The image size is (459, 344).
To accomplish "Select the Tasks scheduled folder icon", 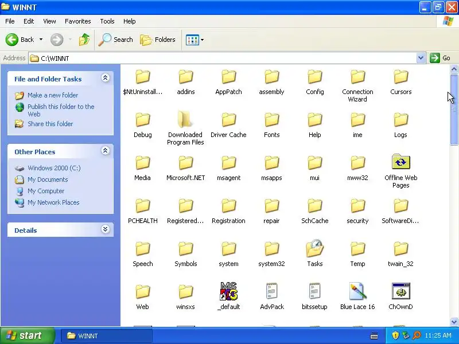I will [x=314, y=248].
